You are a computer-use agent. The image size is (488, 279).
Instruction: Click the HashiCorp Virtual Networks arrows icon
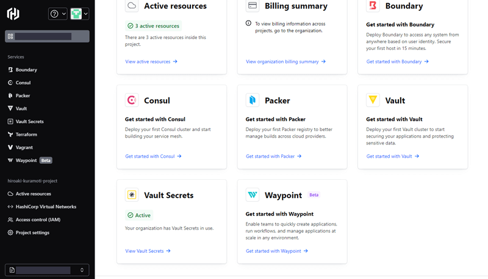(x=10, y=207)
